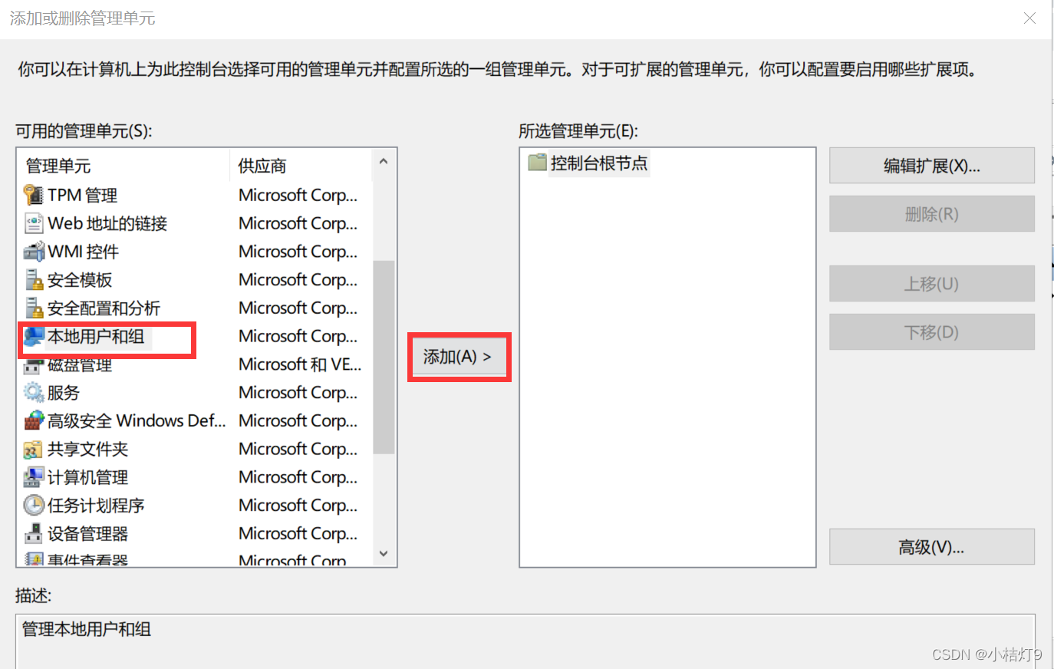
Task: Click the 设备管理器 icon
Action: (34, 533)
